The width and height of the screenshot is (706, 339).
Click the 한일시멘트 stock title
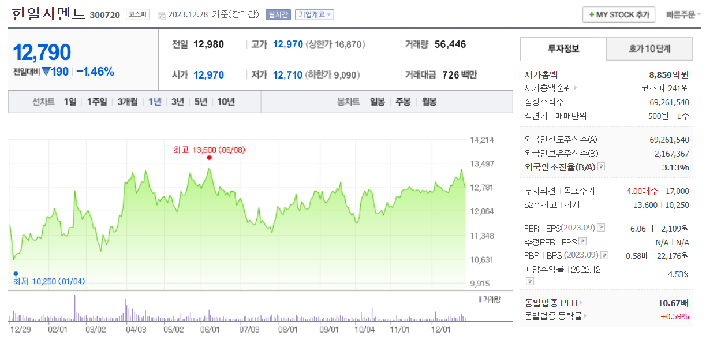[x=48, y=14]
